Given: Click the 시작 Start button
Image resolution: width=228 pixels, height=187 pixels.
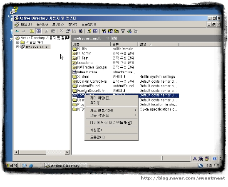Looking at the screenshot, I should (11, 165).
